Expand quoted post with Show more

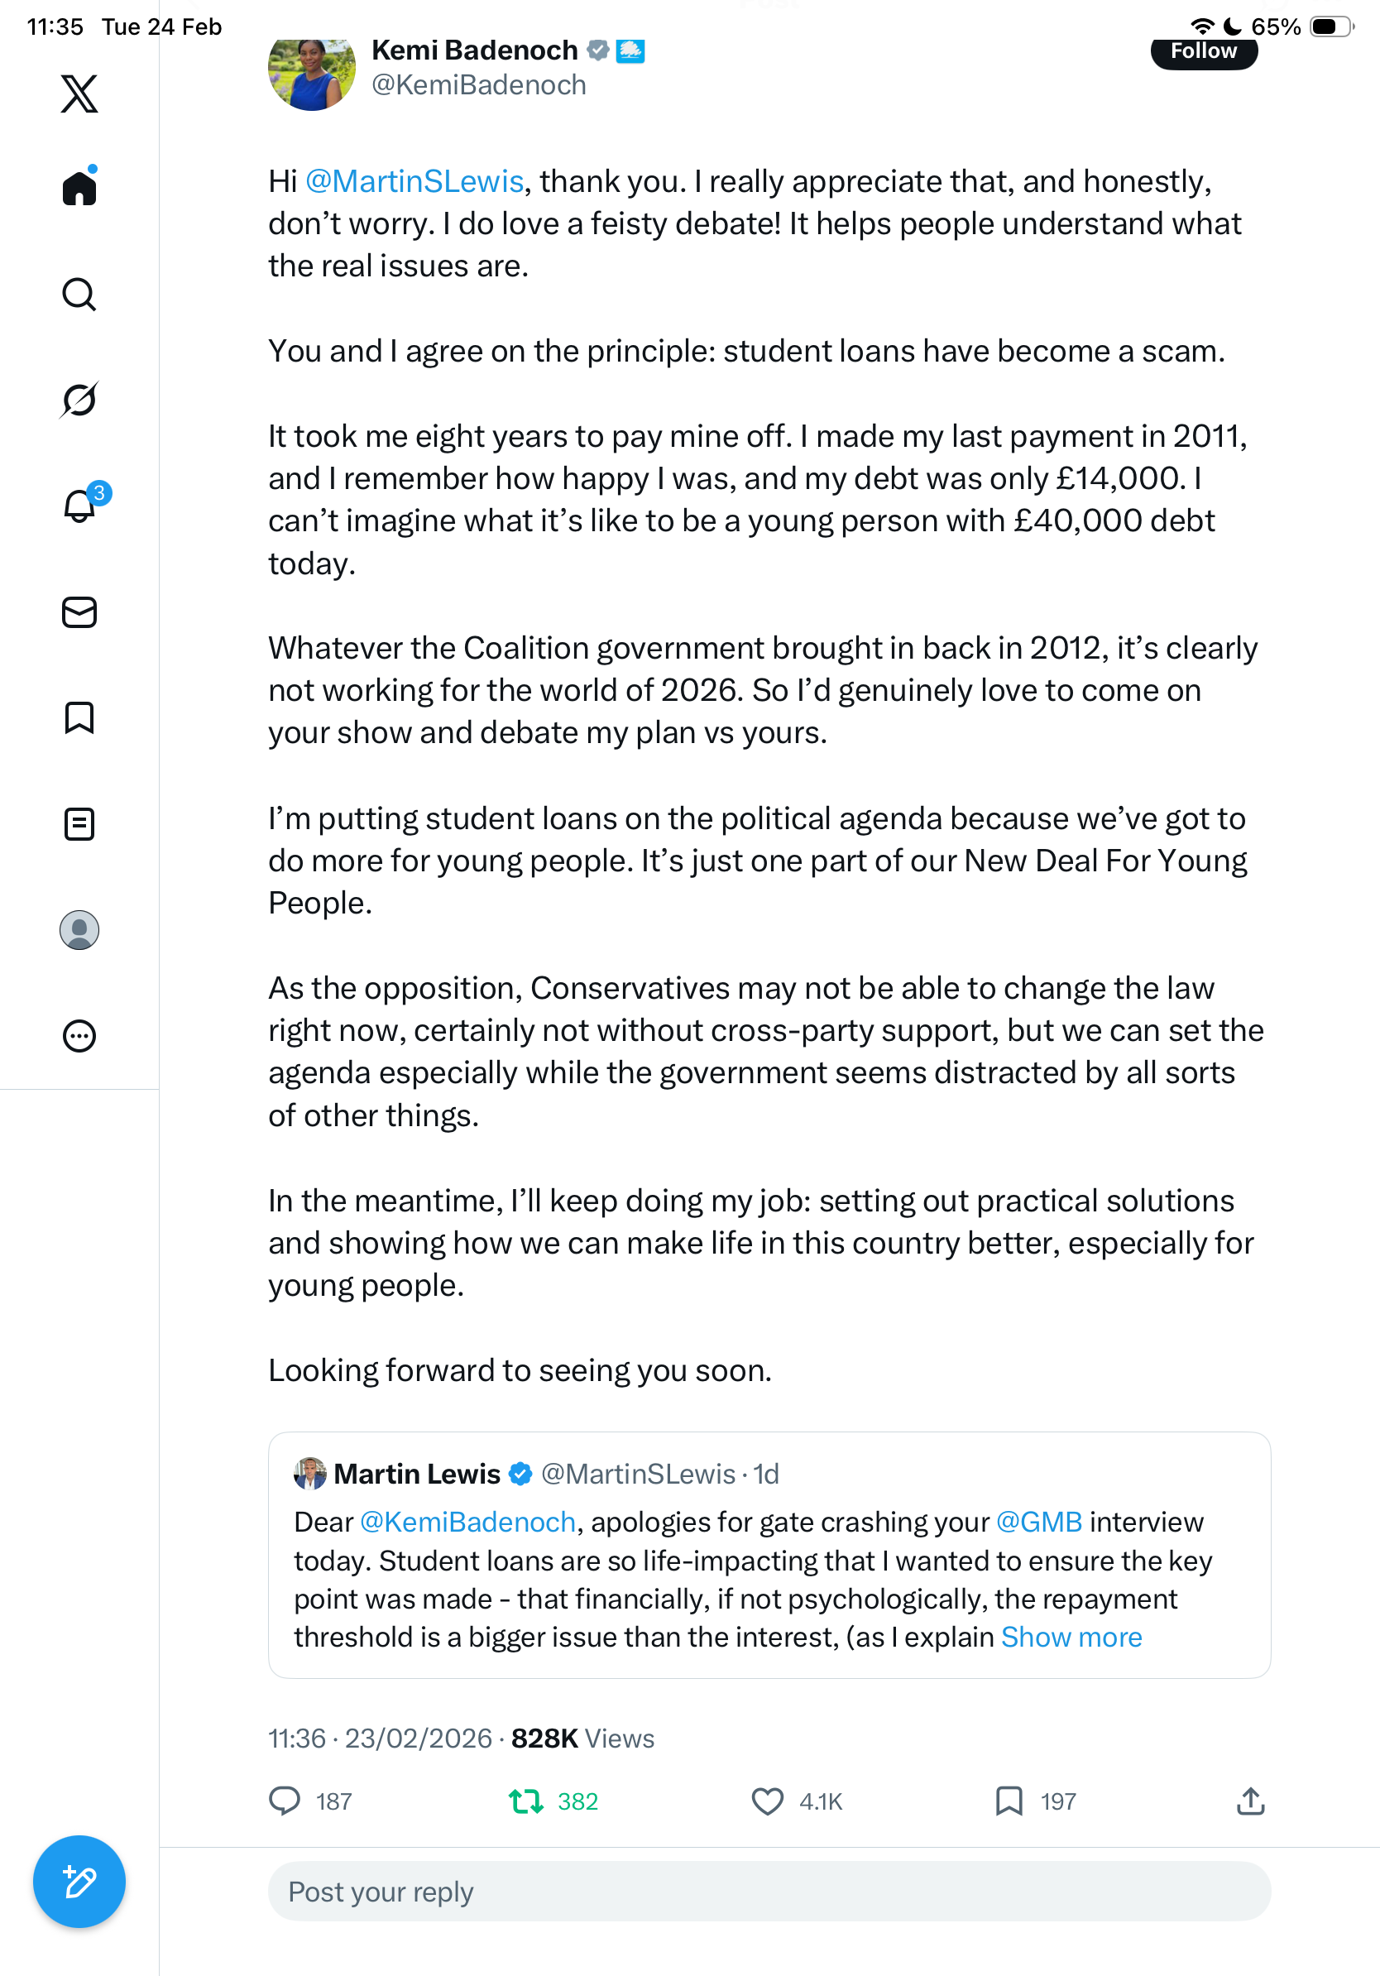[x=1071, y=1637]
